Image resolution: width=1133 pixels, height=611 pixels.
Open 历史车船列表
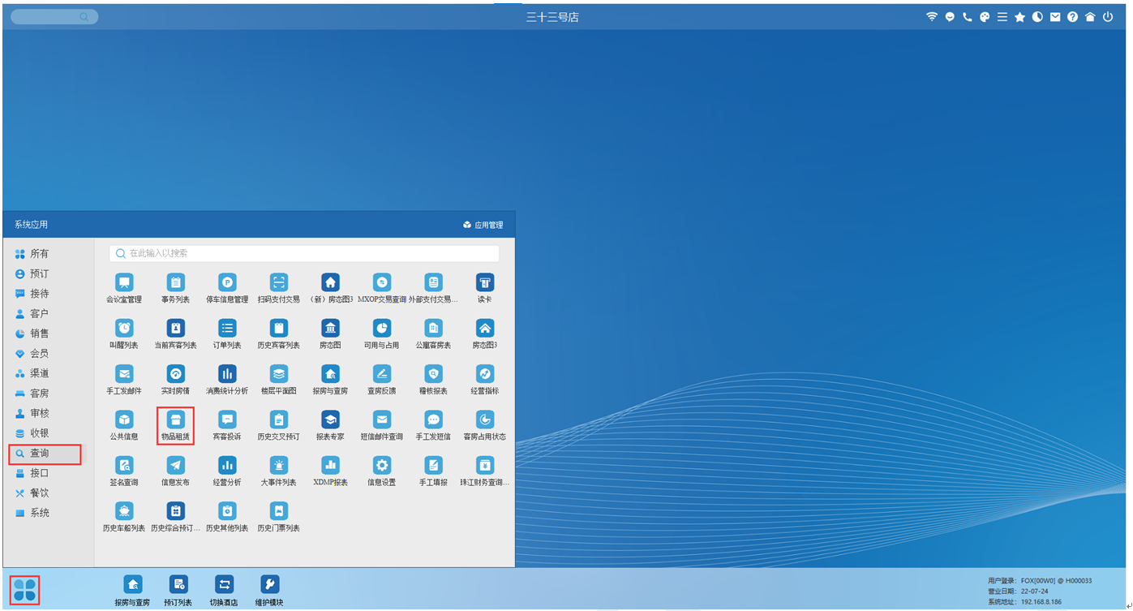[124, 510]
